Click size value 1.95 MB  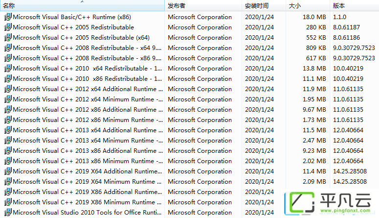point(314,99)
